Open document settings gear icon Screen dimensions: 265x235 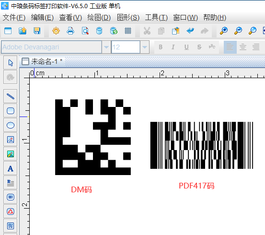point(56,31)
